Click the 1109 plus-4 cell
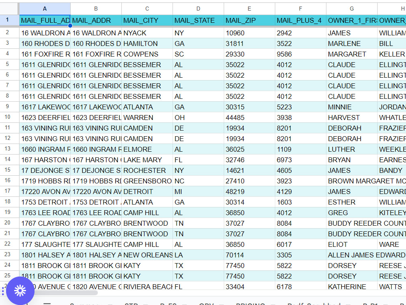The image size is (406, 305). [x=300, y=149]
